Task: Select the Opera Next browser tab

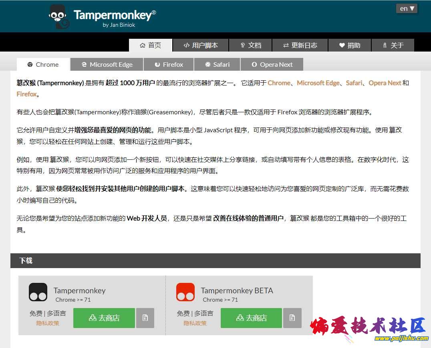Action: [x=272, y=64]
